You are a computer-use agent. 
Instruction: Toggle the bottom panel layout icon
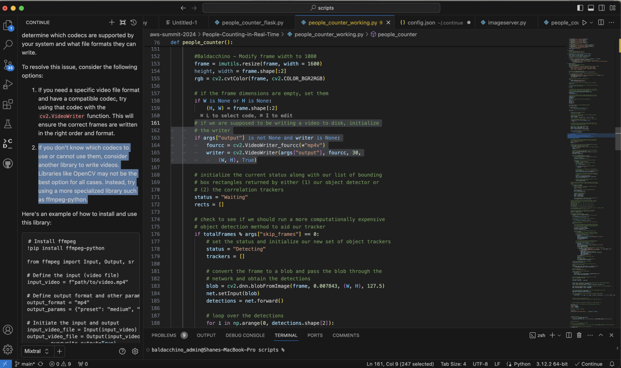591,8
